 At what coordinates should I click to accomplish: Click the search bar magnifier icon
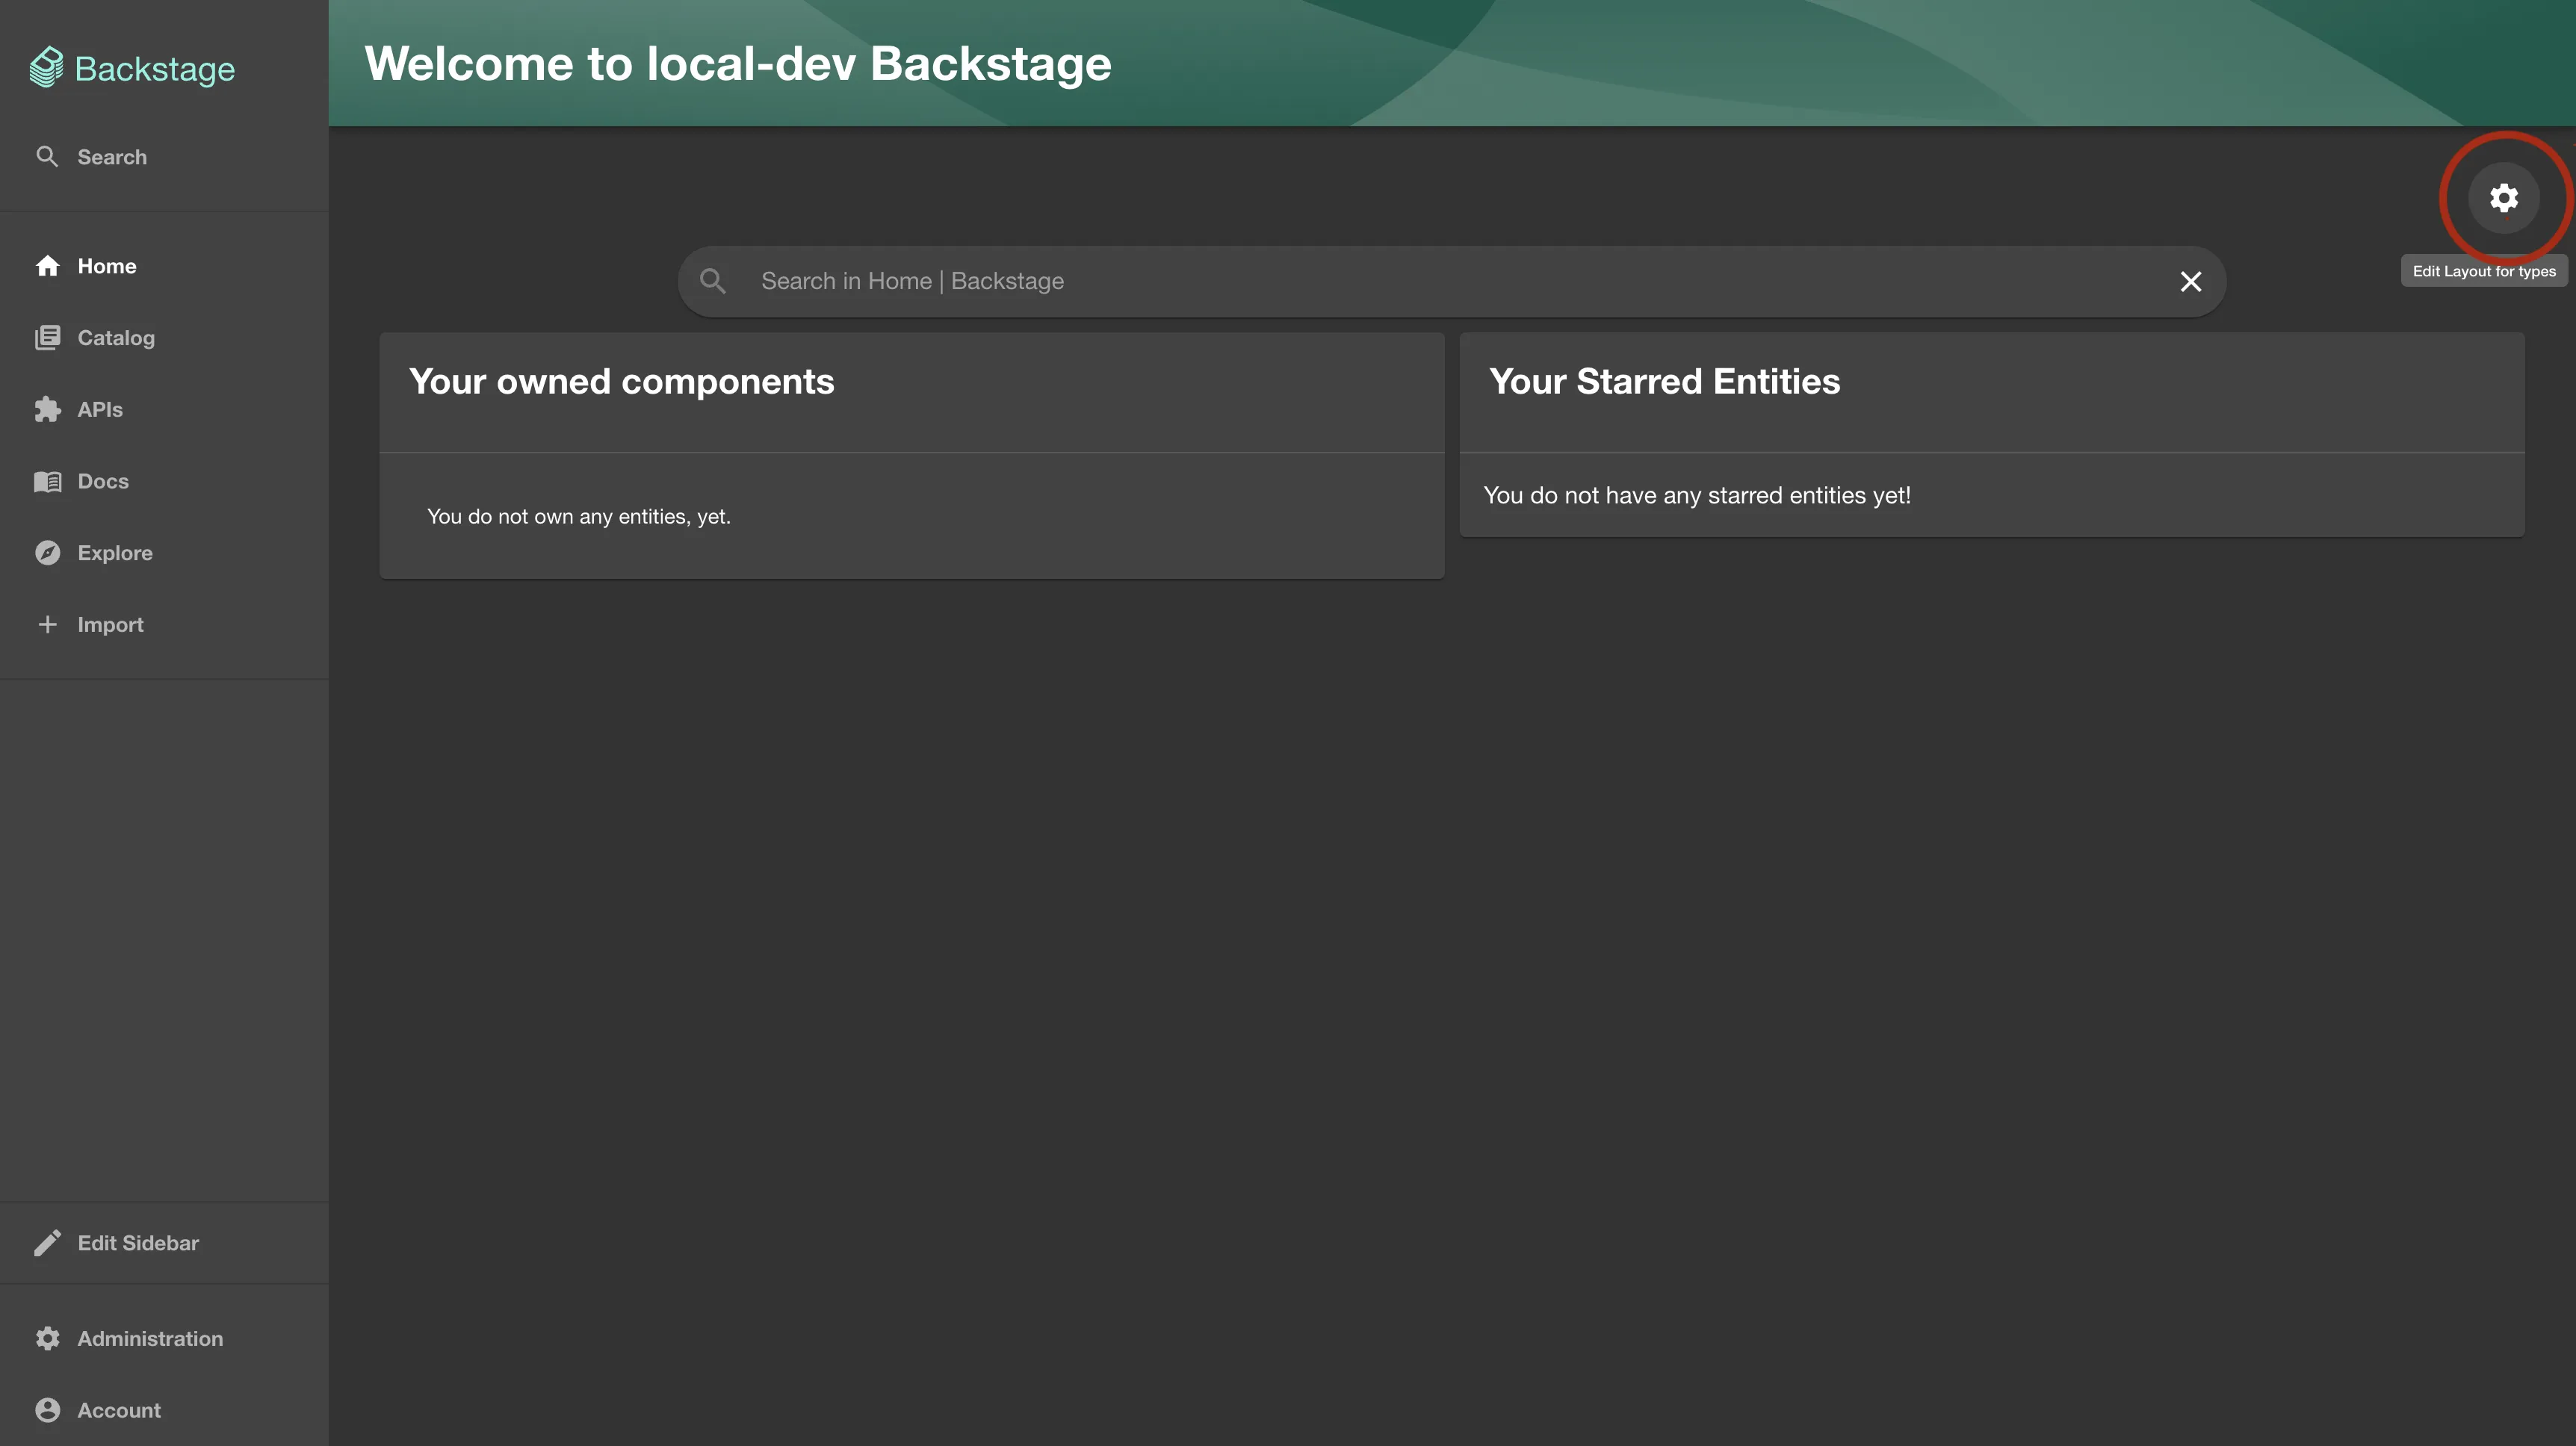point(713,282)
